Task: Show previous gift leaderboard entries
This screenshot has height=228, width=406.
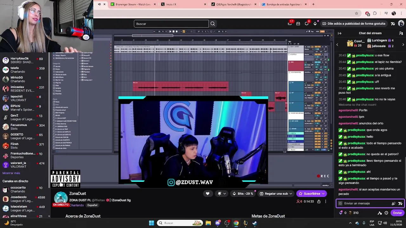Action: [x=337, y=45]
